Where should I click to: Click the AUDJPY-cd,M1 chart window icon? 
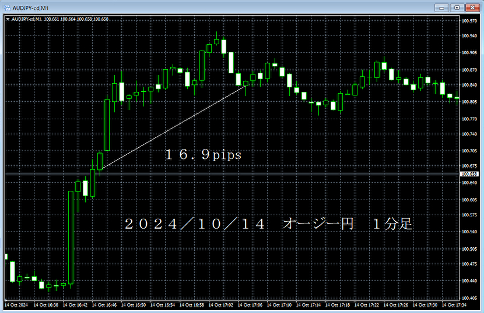click(7, 8)
